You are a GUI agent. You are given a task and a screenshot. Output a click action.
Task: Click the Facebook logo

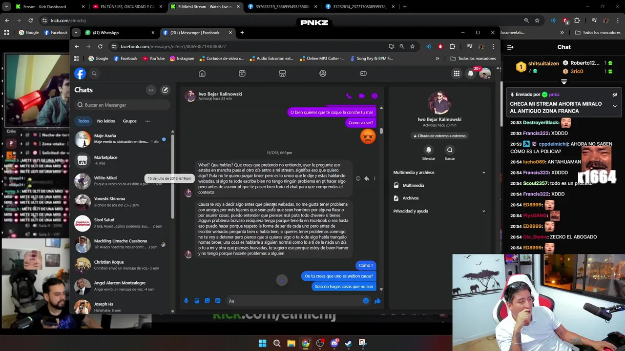[x=80, y=74]
